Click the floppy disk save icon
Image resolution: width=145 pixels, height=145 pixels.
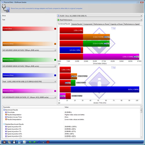pyautogui.click(x=14, y=142)
